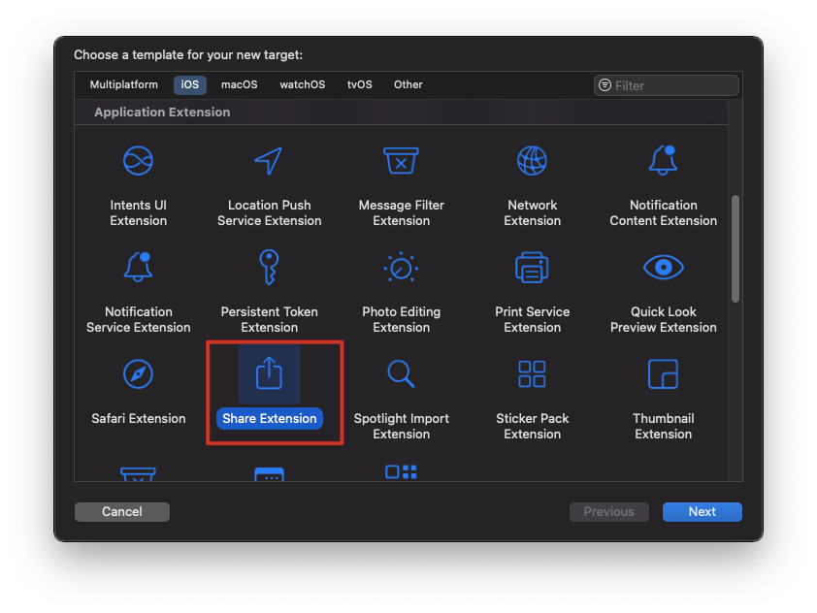Click the Spotlight Import Extension label
The width and height of the screenshot is (817, 613).
[x=401, y=426]
